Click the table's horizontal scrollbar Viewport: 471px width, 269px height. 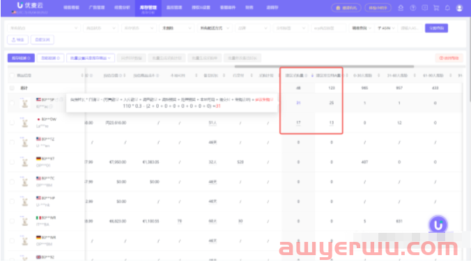324,66
